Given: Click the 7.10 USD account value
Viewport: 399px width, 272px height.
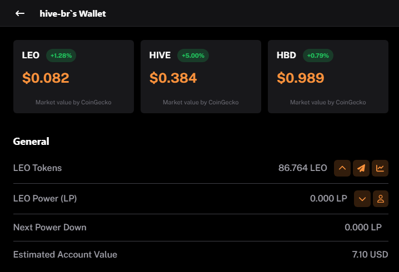Looking at the screenshot, I should [x=370, y=254].
